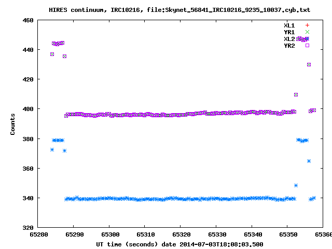Image resolution: width=332 pixels, height=249 pixels.
Task: Click the XL2 legend label
Action: pos(289,39)
